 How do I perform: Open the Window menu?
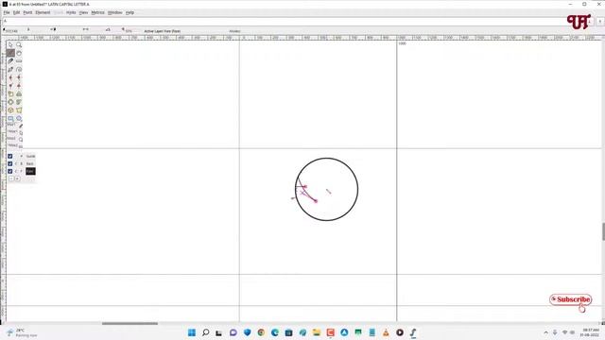tap(114, 12)
